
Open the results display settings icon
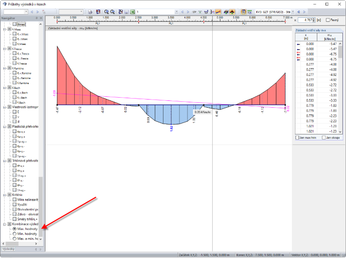[x=98, y=12]
